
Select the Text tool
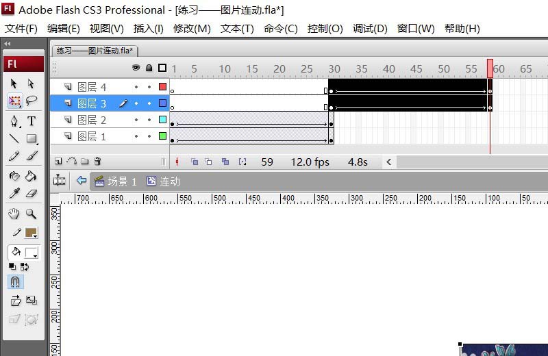32,121
